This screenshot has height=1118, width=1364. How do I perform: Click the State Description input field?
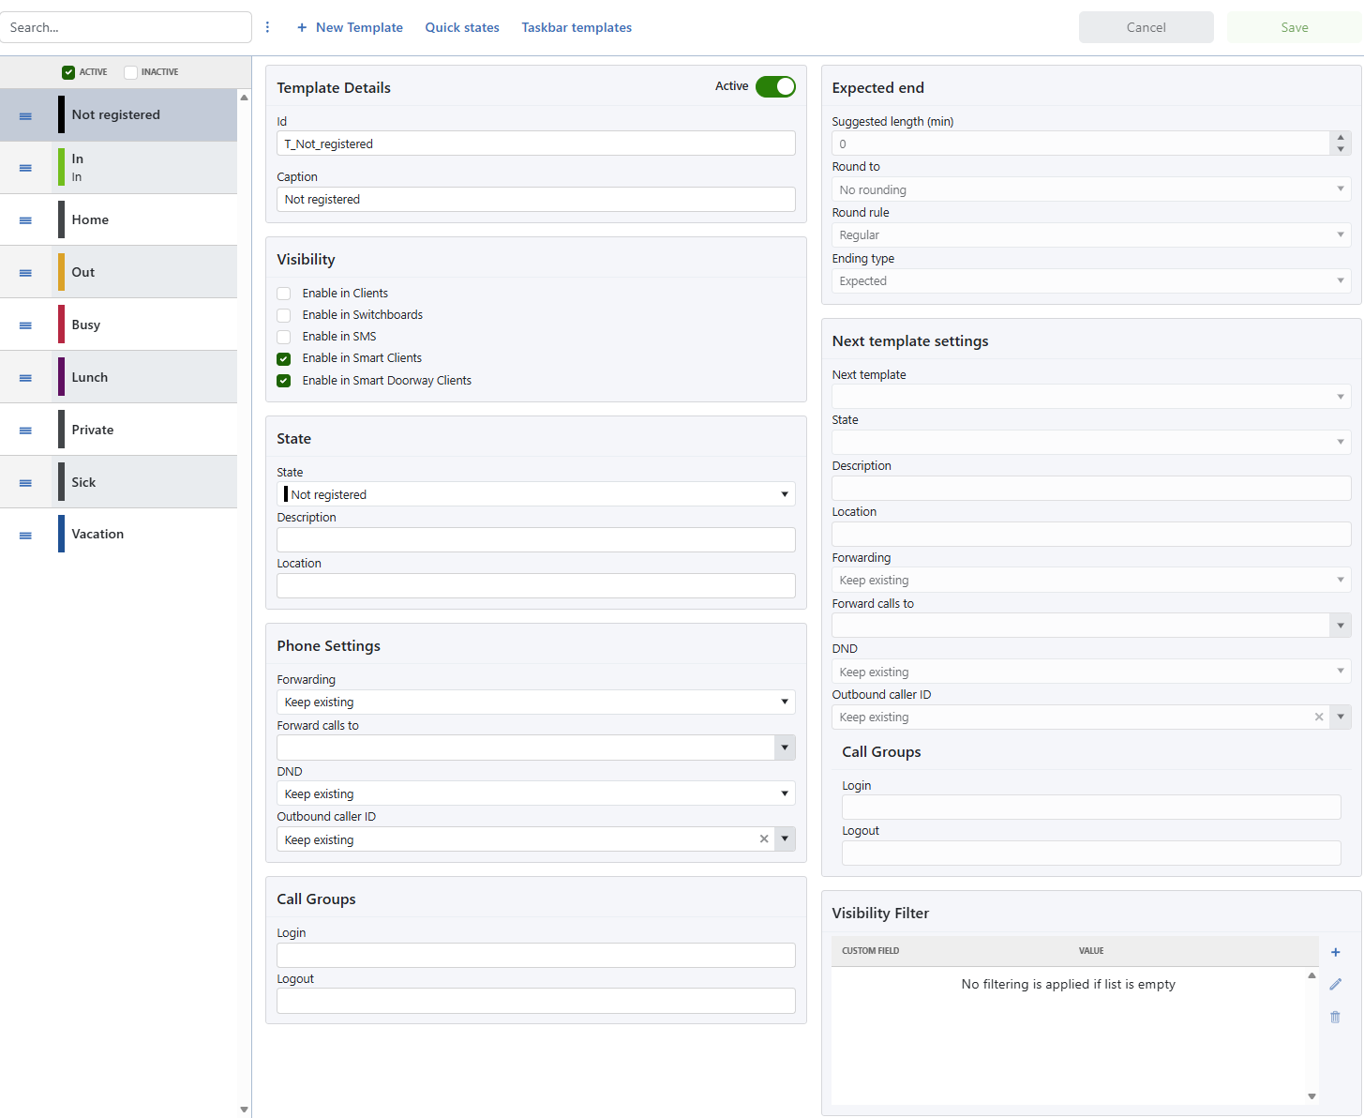click(x=536, y=539)
